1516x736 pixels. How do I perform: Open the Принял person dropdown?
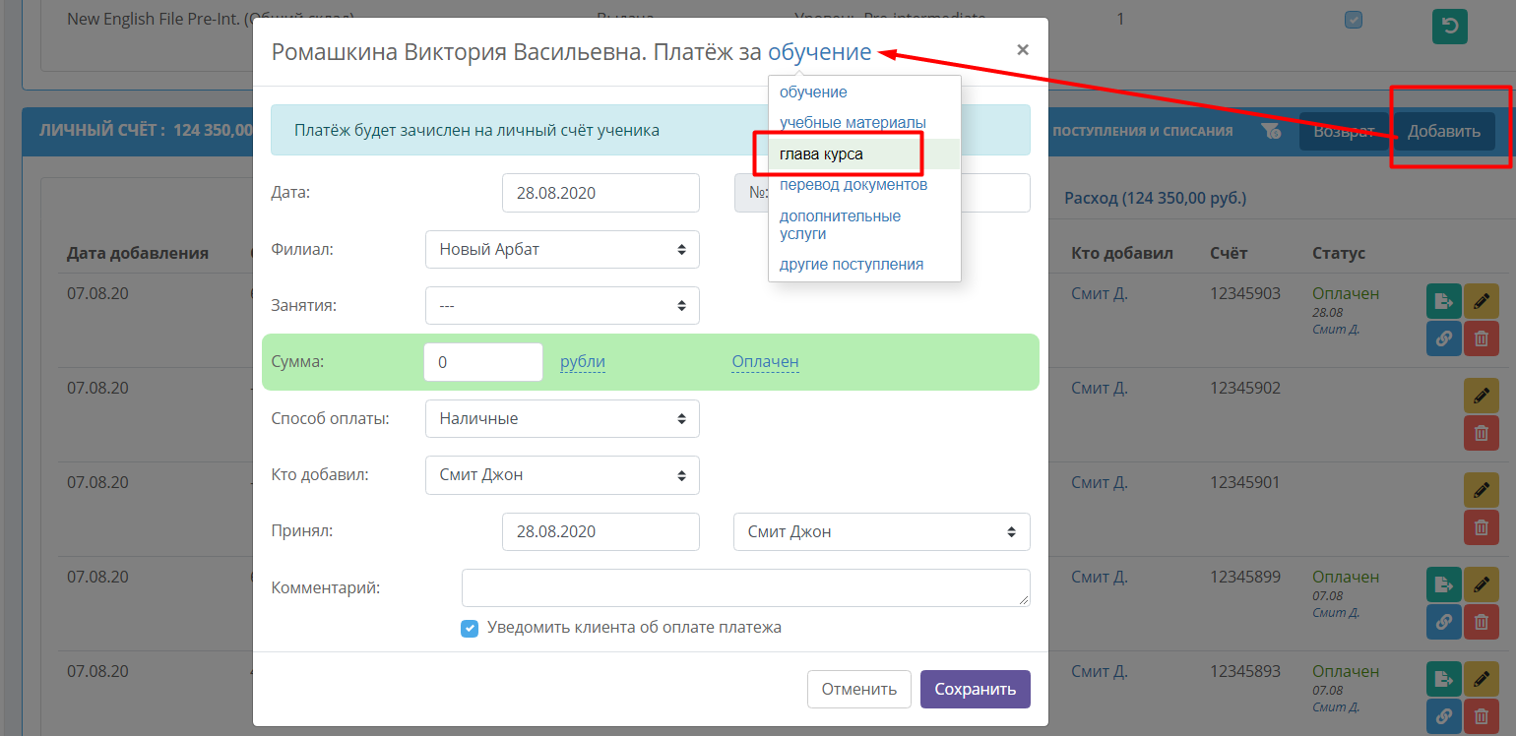882,531
